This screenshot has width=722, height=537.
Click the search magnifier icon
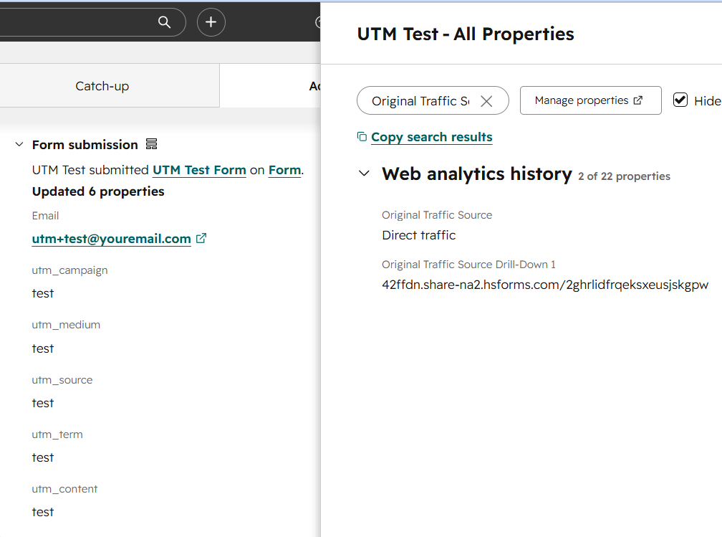pyautogui.click(x=165, y=22)
